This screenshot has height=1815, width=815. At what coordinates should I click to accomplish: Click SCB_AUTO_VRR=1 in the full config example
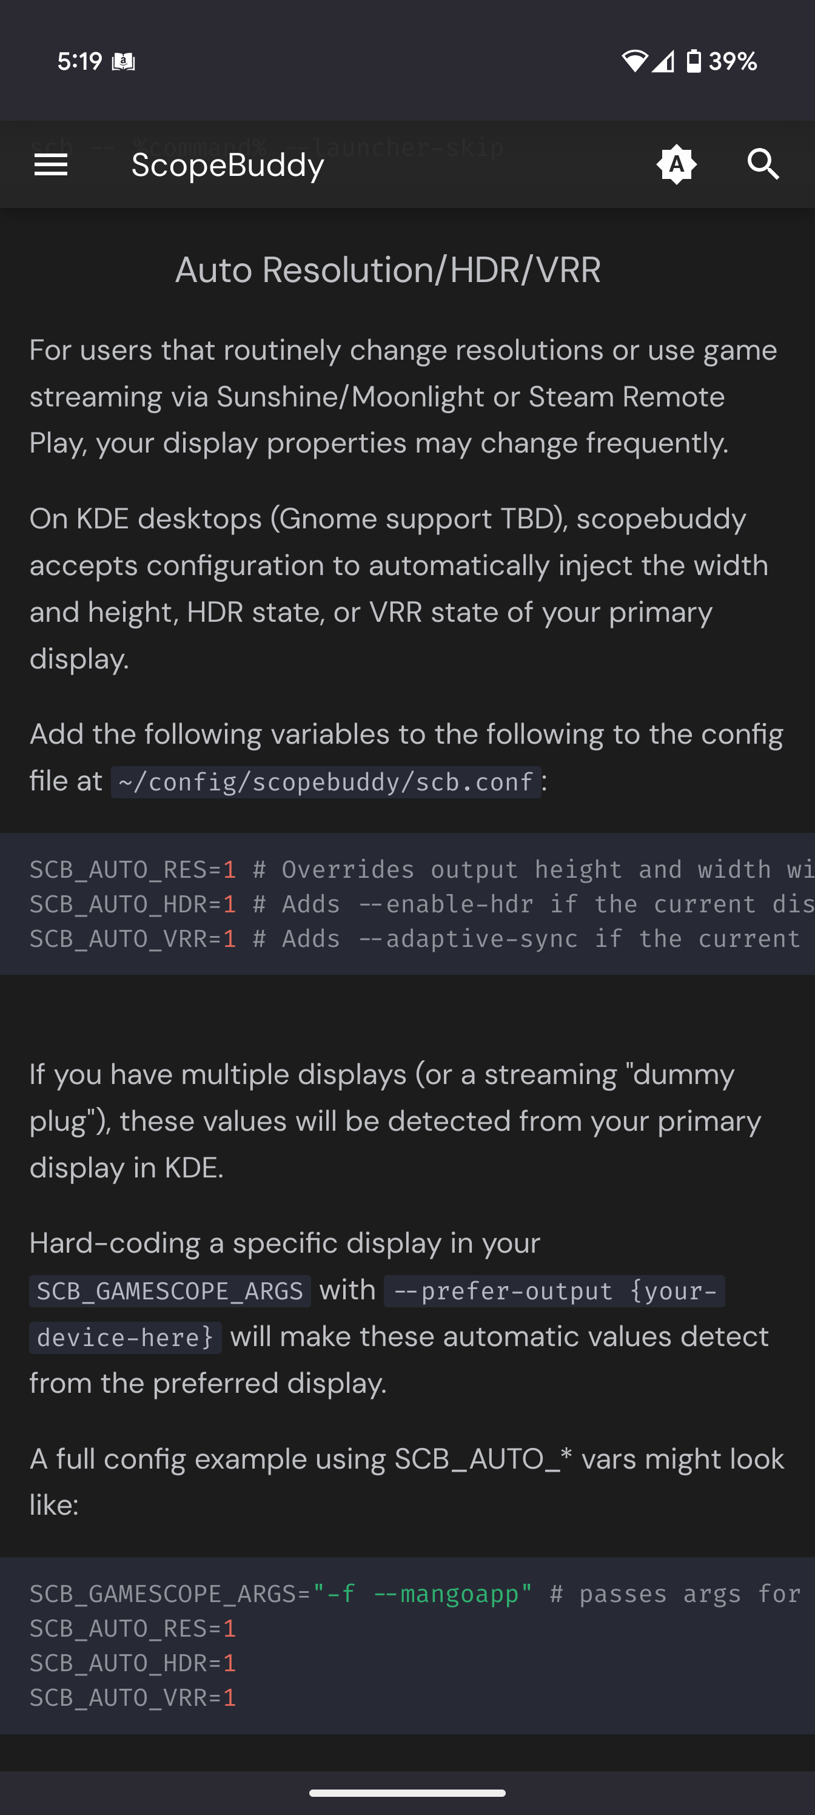[x=132, y=1698]
